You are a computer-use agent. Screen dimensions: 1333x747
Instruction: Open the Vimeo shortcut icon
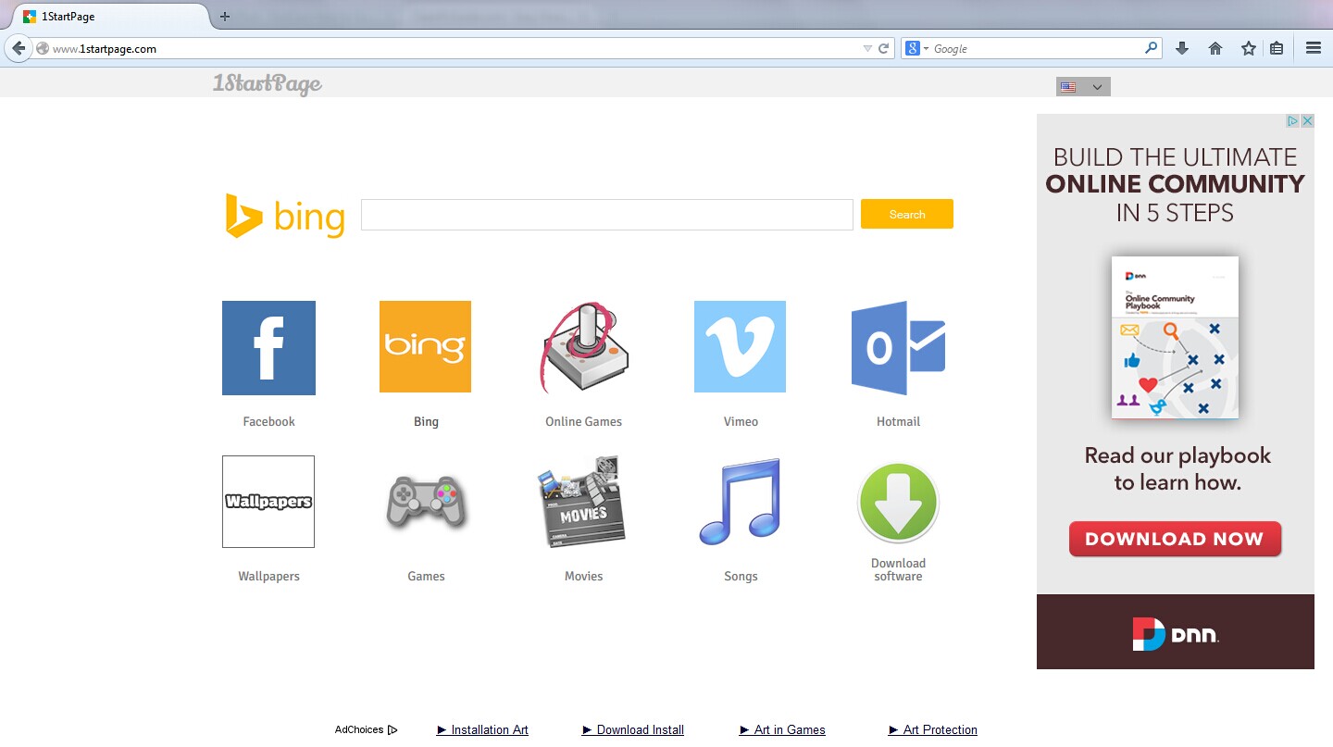(740, 346)
